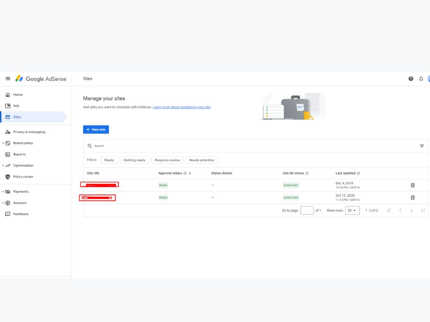Select Sites in the sidebar
The image size is (430, 322).
[x=33, y=117]
